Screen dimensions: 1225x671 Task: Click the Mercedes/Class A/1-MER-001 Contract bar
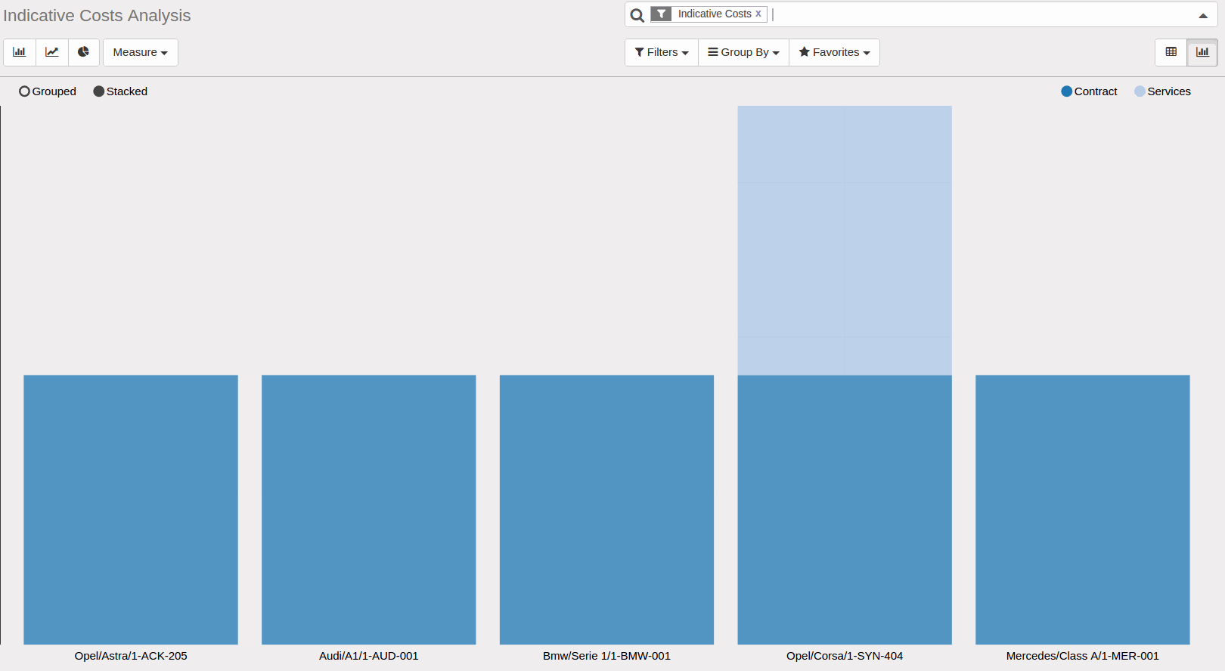pyautogui.click(x=1083, y=510)
